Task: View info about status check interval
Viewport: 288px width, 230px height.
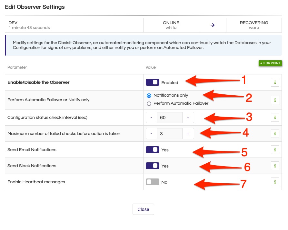Action: click(275, 117)
